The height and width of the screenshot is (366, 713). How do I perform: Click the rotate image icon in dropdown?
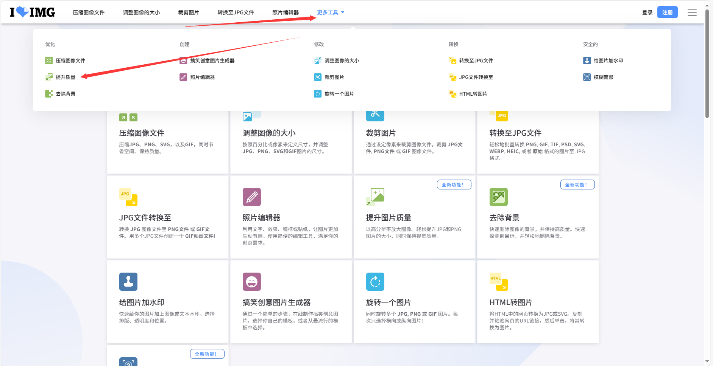[x=318, y=94]
